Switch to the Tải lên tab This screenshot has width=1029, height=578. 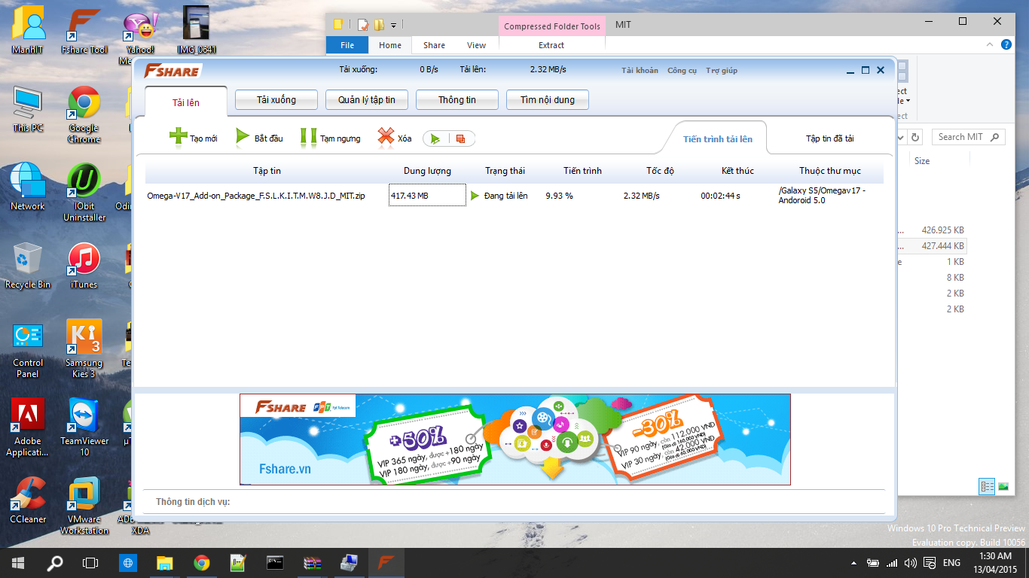click(185, 102)
